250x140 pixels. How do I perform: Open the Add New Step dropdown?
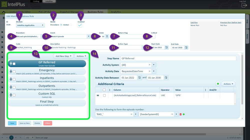tap(63, 56)
